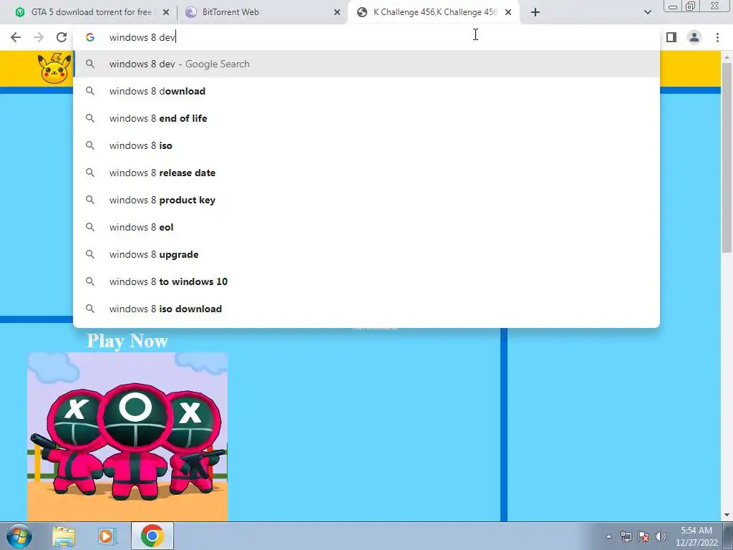The width and height of the screenshot is (733, 550).
Task: Open the network status tray icon
Action: tap(626, 536)
